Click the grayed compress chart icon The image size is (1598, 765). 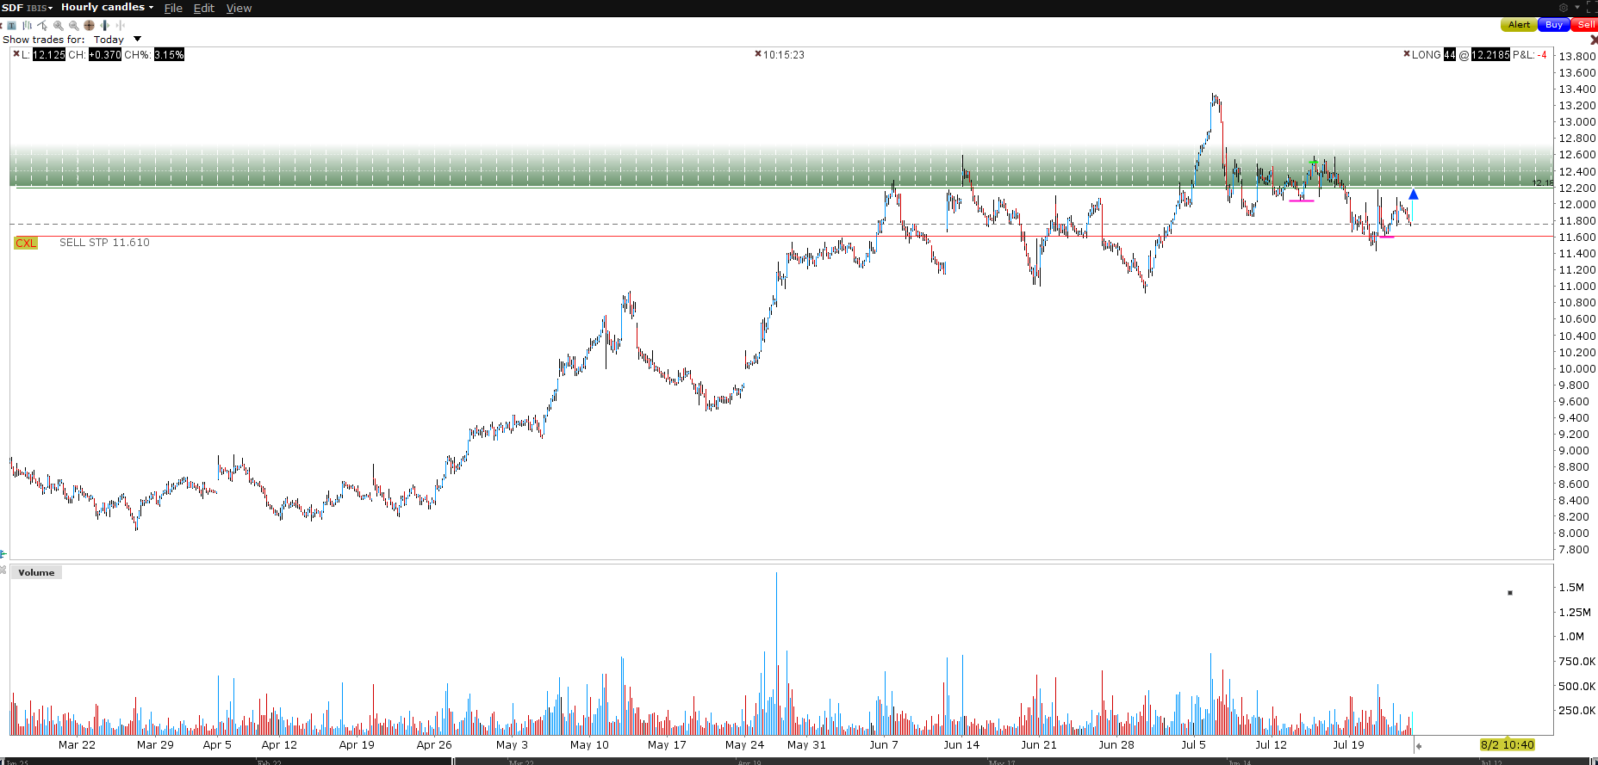pyautogui.click(x=120, y=25)
